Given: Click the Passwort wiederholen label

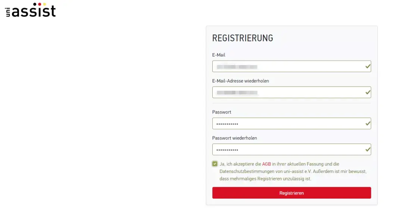Looking at the screenshot, I should (x=234, y=138).
